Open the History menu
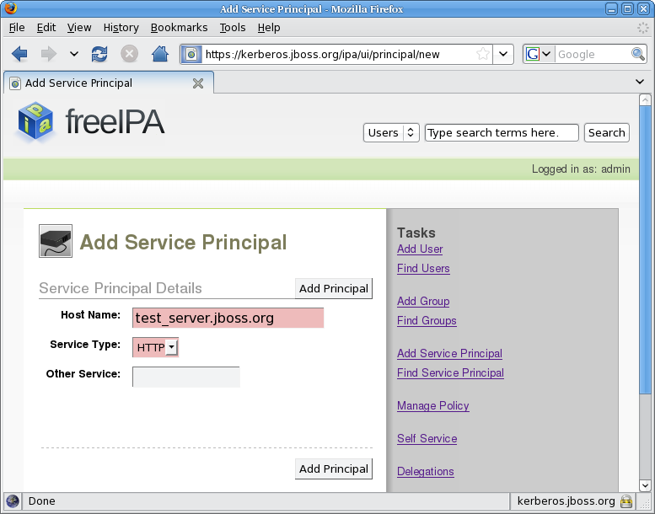The height and width of the screenshot is (514, 655). [x=121, y=27]
